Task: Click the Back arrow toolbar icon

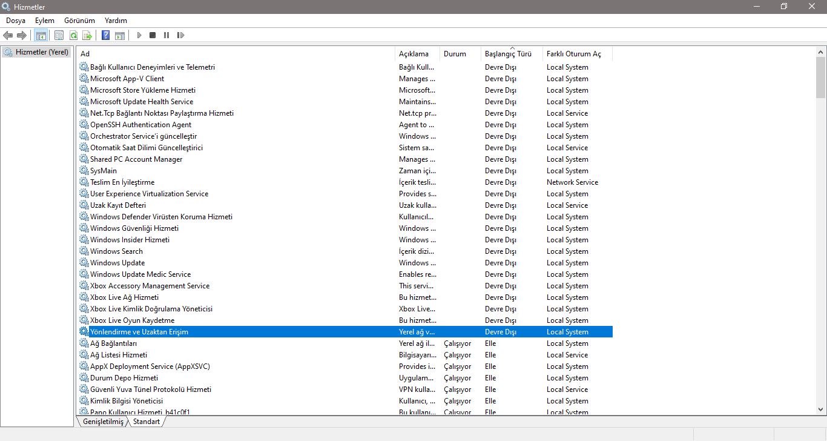Action: [x=8, y=35]
